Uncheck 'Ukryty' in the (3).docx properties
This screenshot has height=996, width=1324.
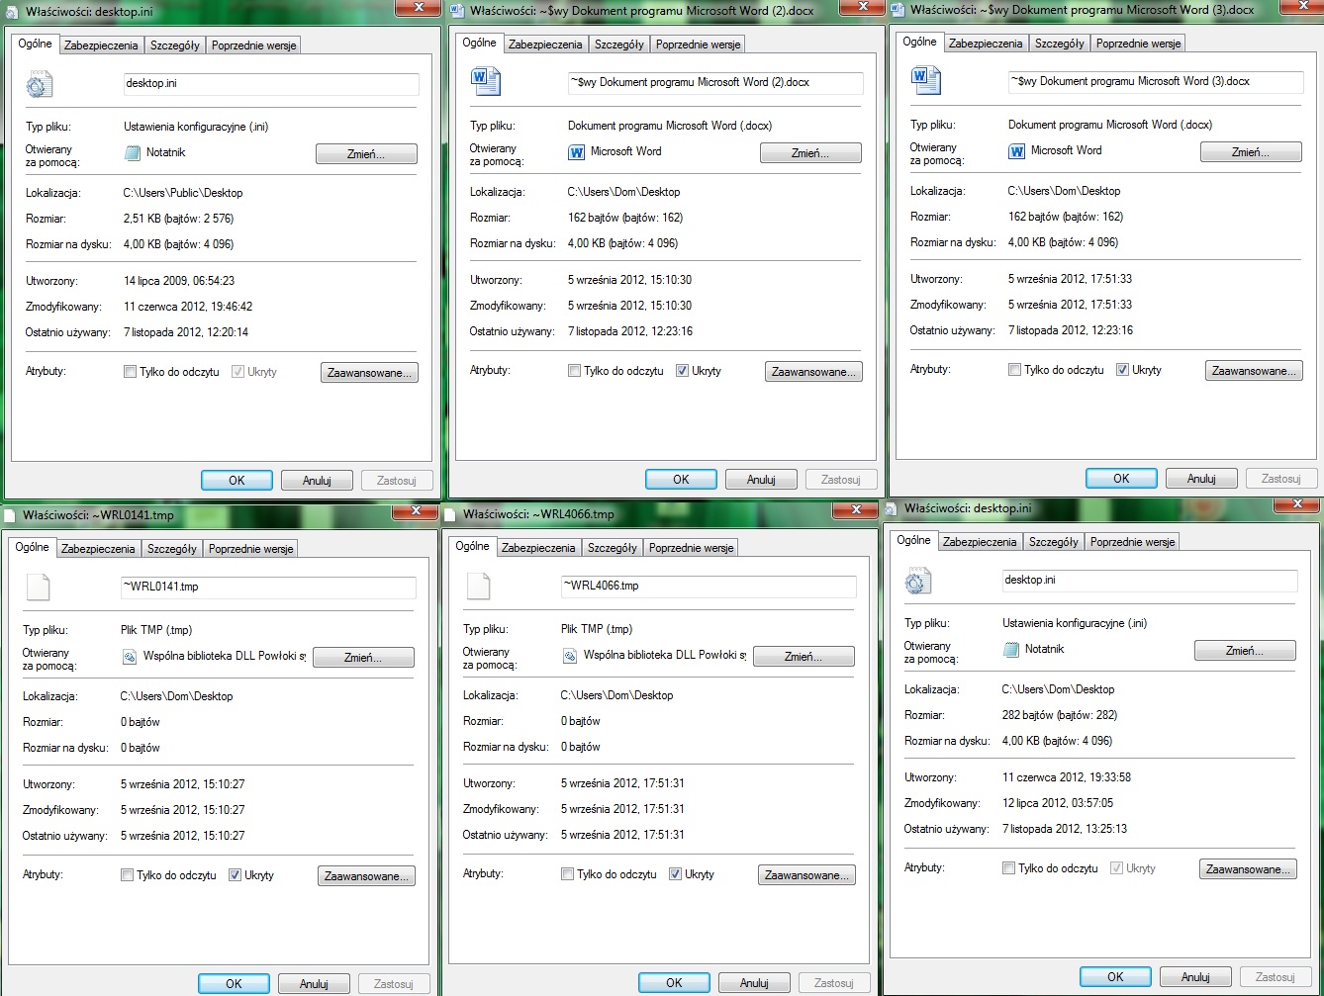point(1122,370)
